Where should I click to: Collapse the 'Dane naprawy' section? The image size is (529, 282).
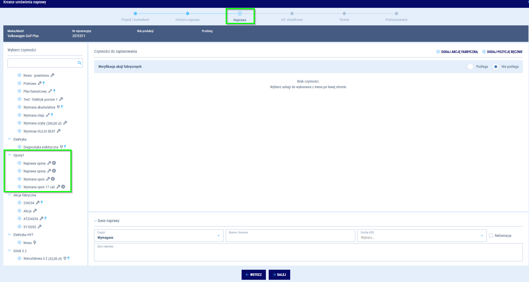[96, 221]
